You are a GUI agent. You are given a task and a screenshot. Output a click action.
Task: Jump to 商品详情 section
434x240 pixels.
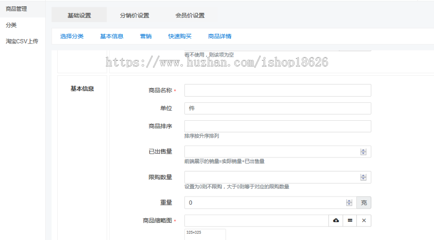coord(220,36)
